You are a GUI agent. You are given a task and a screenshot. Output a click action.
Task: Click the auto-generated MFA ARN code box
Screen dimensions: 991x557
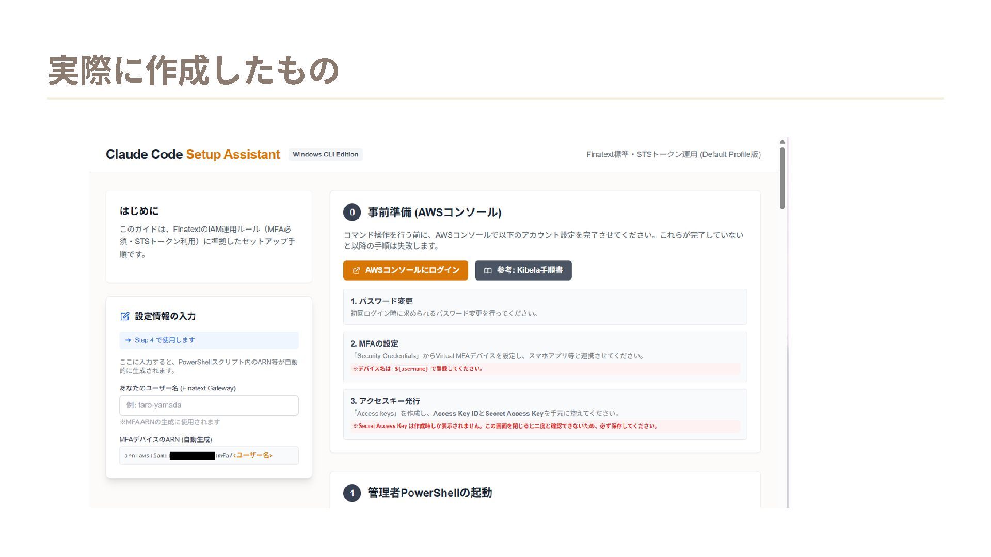(x=209, y=455)
